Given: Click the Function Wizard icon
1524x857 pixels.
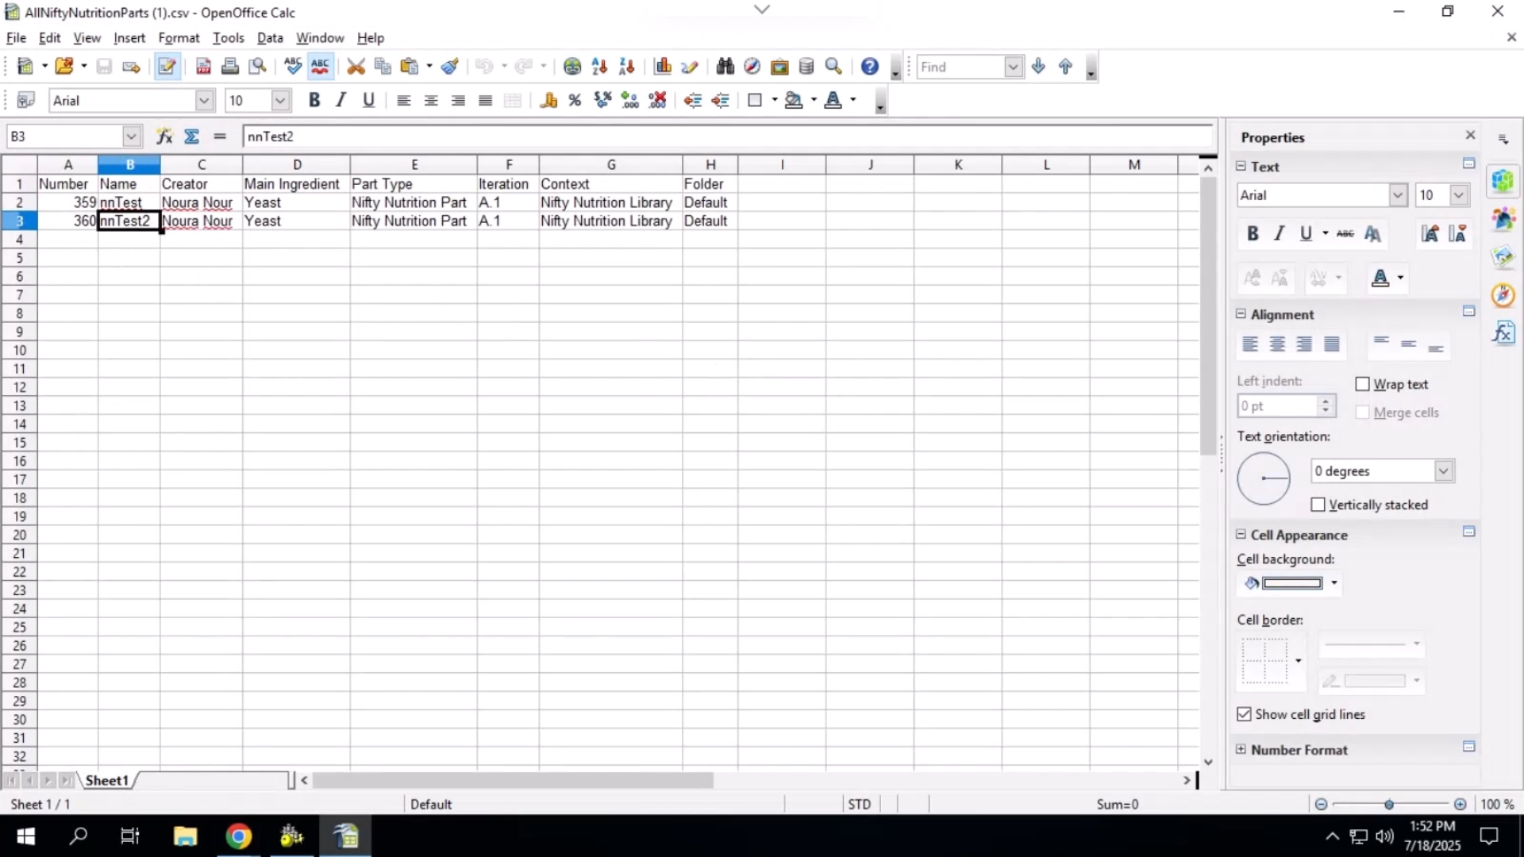Looking at the screenshot, I should [164, 136].
